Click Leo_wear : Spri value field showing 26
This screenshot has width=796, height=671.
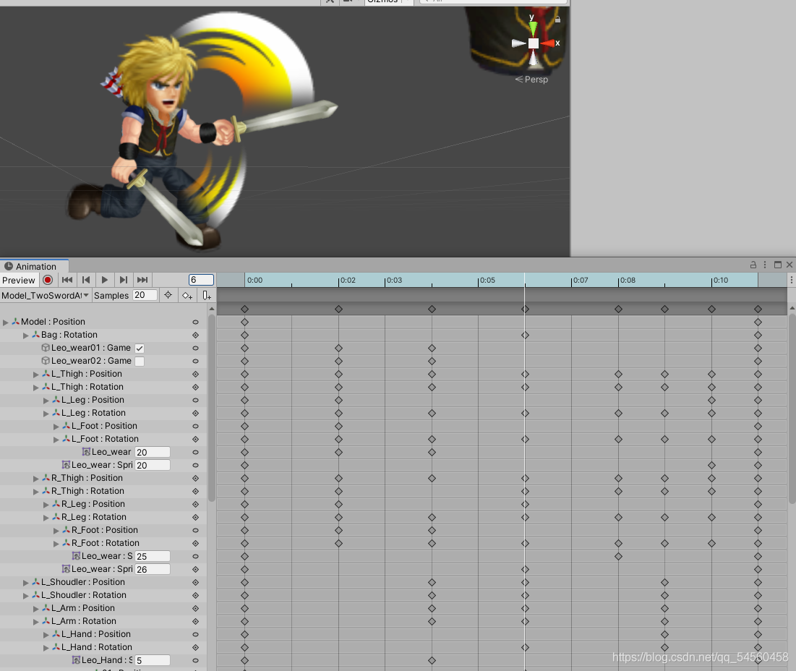point(153,569)
